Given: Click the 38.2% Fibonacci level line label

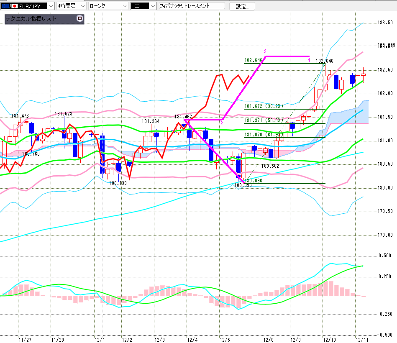Looking at the screenshot, I should (263, 106).
